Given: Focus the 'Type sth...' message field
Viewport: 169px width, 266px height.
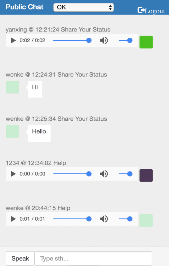Looking at the screenshot, I should pyautogui.click(x=93, y=258).
